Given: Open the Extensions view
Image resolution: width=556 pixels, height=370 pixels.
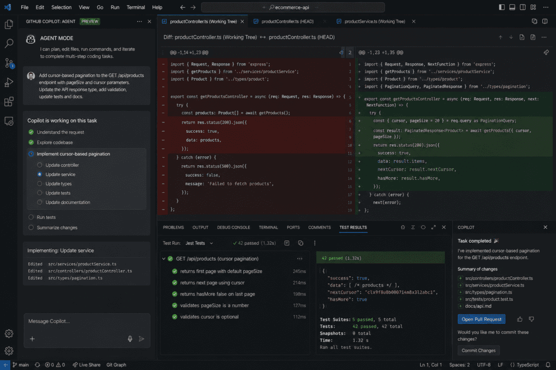Looking at the screenshot, I should point(9,102).
